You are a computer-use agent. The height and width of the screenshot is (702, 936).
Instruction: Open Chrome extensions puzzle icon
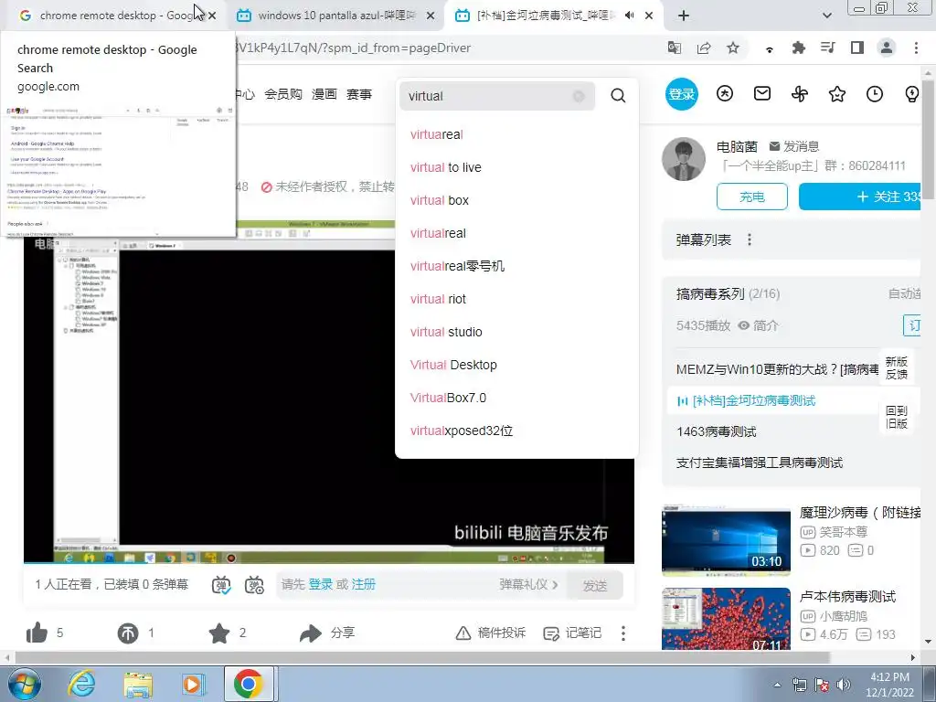[x=798, y=48]
